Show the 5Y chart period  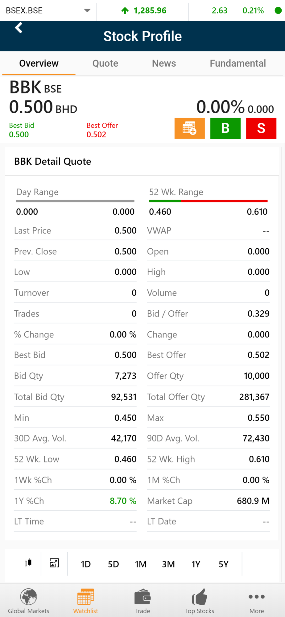pyautogui.click(x=224, y=564)
